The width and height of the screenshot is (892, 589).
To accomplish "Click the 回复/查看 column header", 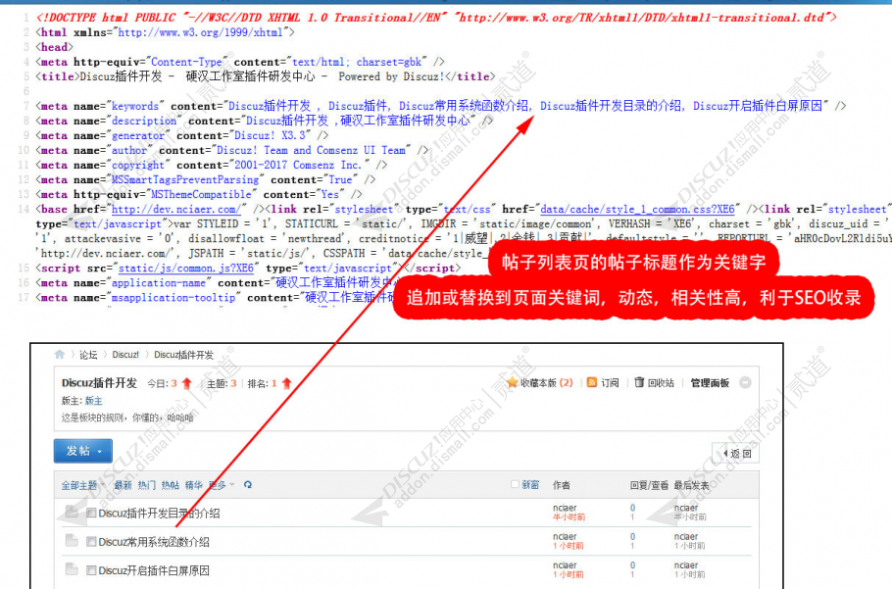I will 649,485.
